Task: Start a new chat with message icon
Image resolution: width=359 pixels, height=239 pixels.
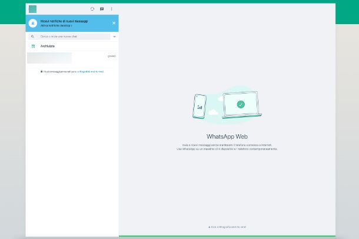Action: (102, 9)
